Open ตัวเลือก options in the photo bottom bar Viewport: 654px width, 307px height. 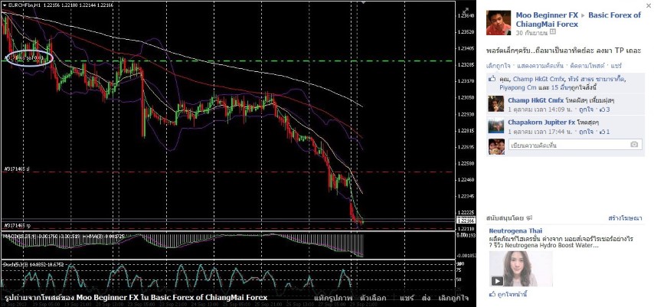(373, 298)
